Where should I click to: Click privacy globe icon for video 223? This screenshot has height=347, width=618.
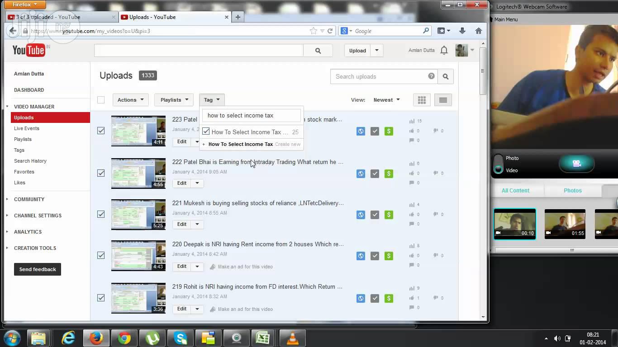pyautogui.click(x=361, y=131)
